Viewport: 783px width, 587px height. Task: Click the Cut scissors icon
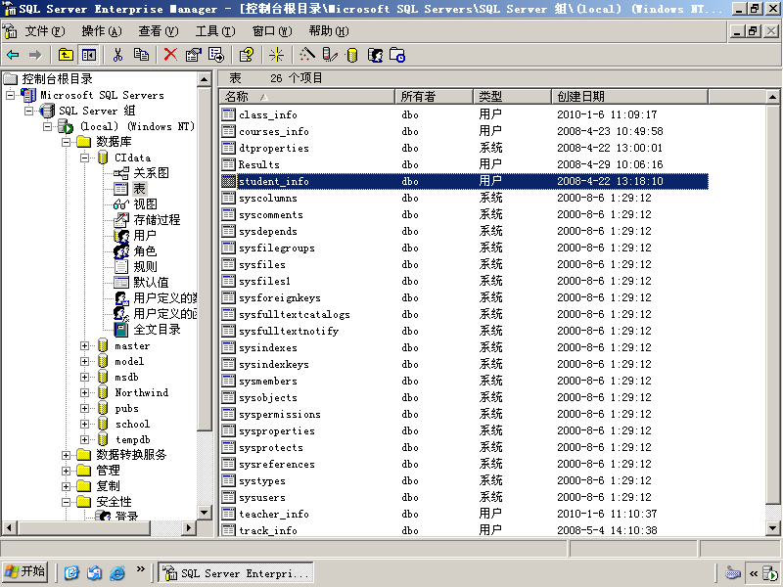[x=117, y=55]
